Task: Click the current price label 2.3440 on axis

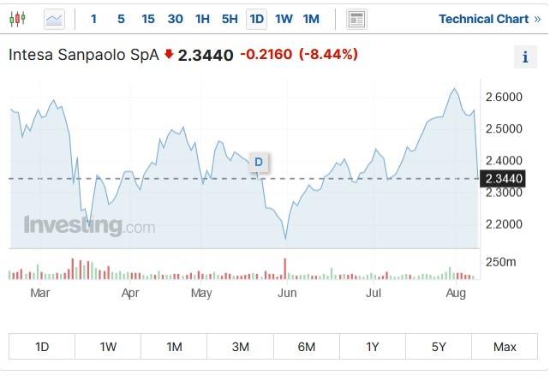Action: 503,178
